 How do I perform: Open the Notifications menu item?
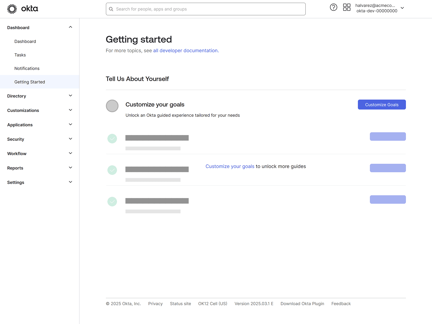[x=40, y=68]
